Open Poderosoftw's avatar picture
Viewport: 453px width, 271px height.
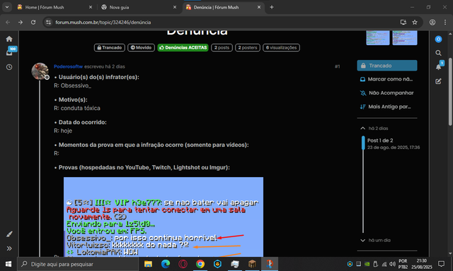[x=40, y=71]
